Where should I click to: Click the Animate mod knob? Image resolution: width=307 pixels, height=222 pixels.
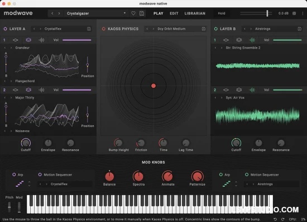168,176
